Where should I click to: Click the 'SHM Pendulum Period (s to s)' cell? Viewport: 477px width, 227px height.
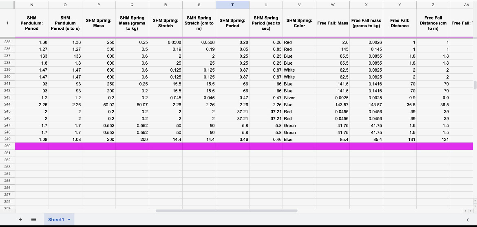pyautogui.click(x=65, y=23)
